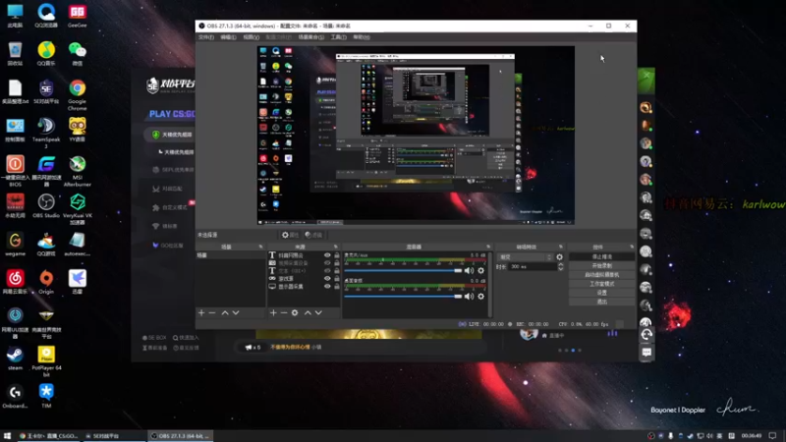
Task: Move scene down in Scenes panel
Action: click(236, 312)
